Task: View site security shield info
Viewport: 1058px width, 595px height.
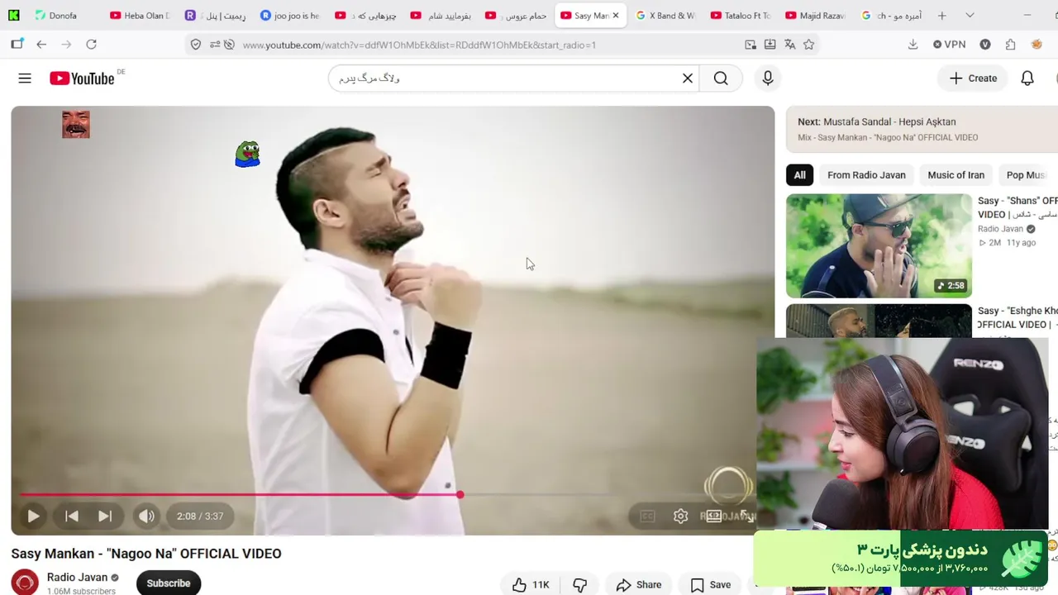Action: tap(196, 45)
